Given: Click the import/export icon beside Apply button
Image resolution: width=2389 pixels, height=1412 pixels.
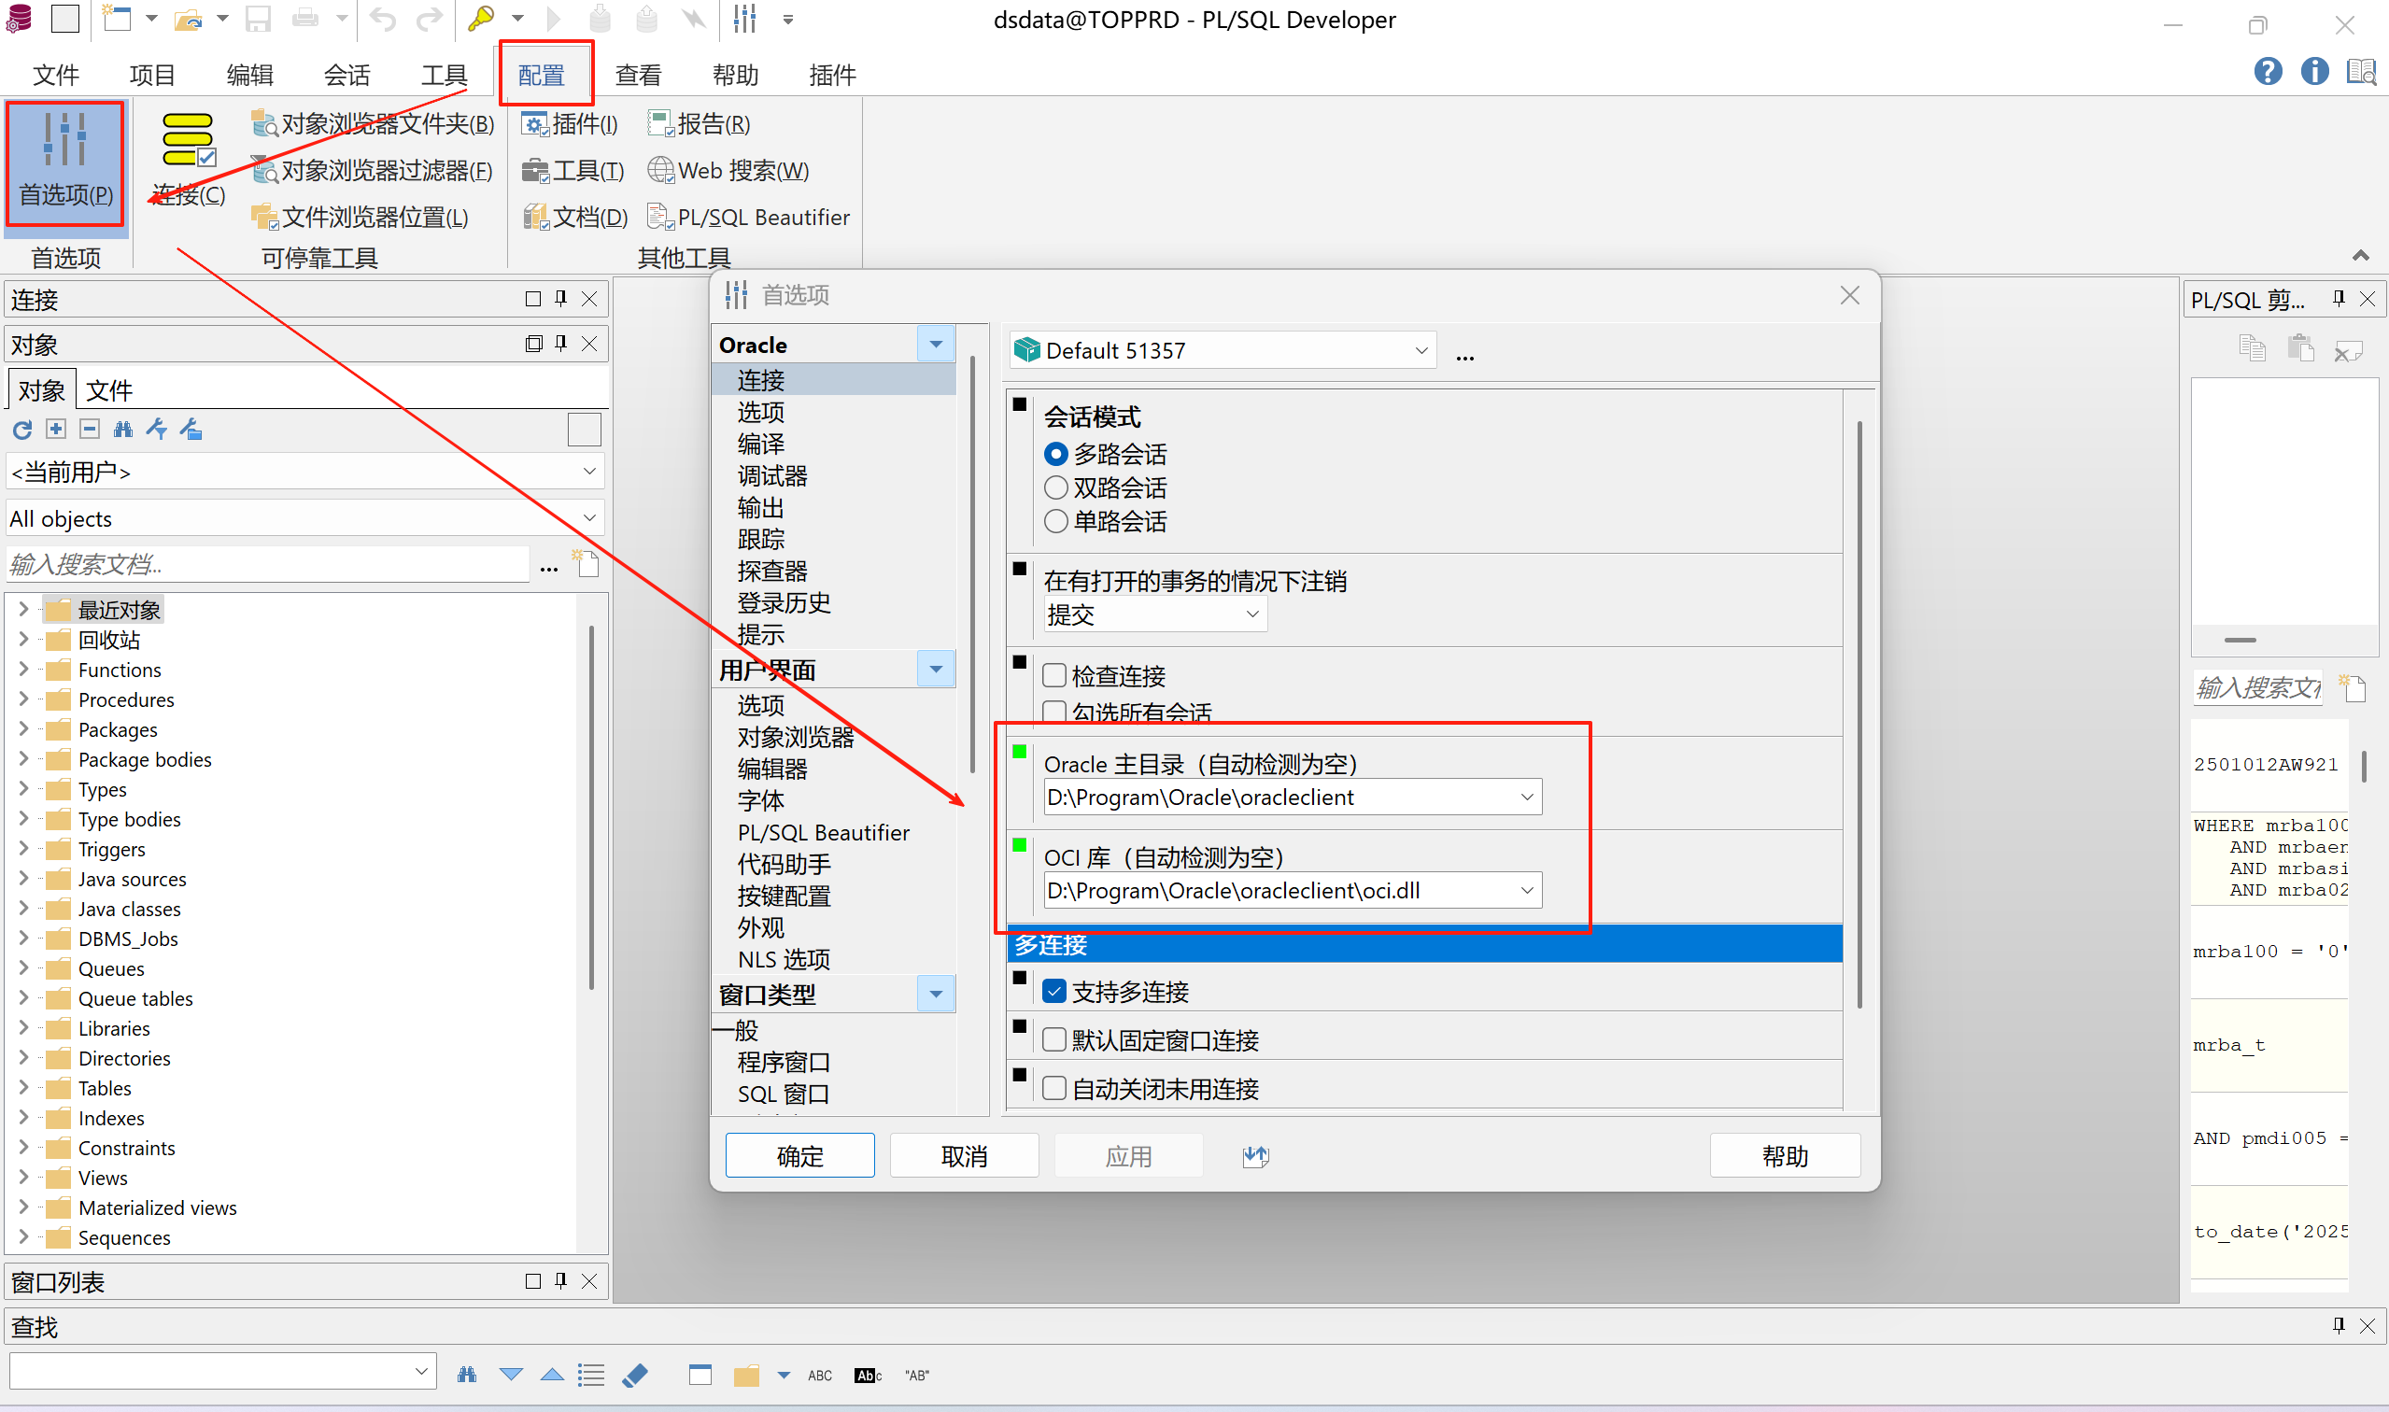Looking at the screenshot, I should coord(1256,1156).
